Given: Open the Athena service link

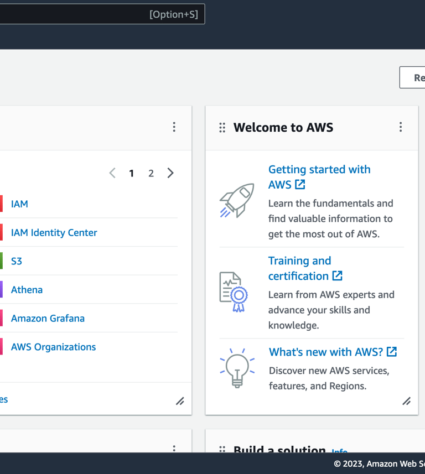Looking at the screenshot, I should pyautogui.click(x=27, y=290).
